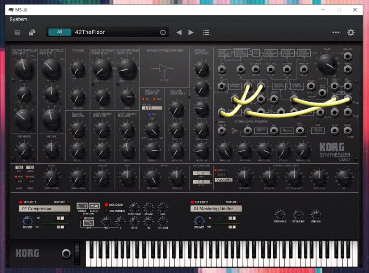This screenshot has width=369, height=273.
Task: Toggle compressor Look Ahead
Action: pyautogui.click(x=106, y=205)
